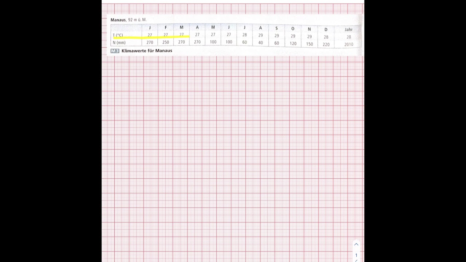Select the 'O' month column header
This screenshot has height=262, width=466.
pyautogui.click(x=293, y=29)
